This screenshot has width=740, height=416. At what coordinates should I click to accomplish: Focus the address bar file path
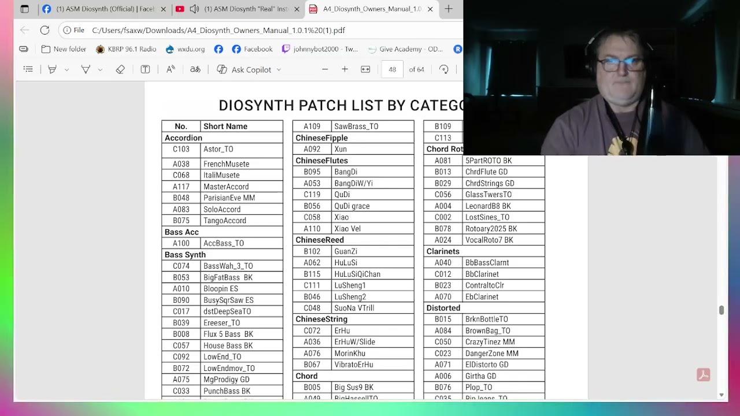219,30
